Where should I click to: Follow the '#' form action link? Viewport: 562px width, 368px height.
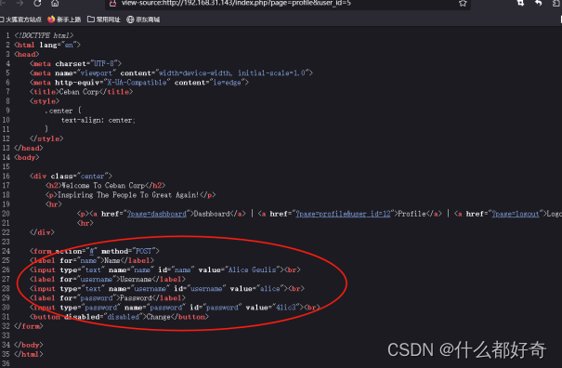click(92, 251)
